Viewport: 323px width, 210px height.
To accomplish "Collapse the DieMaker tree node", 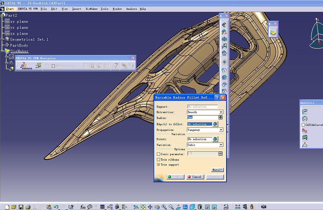I will tap(2, 51).
